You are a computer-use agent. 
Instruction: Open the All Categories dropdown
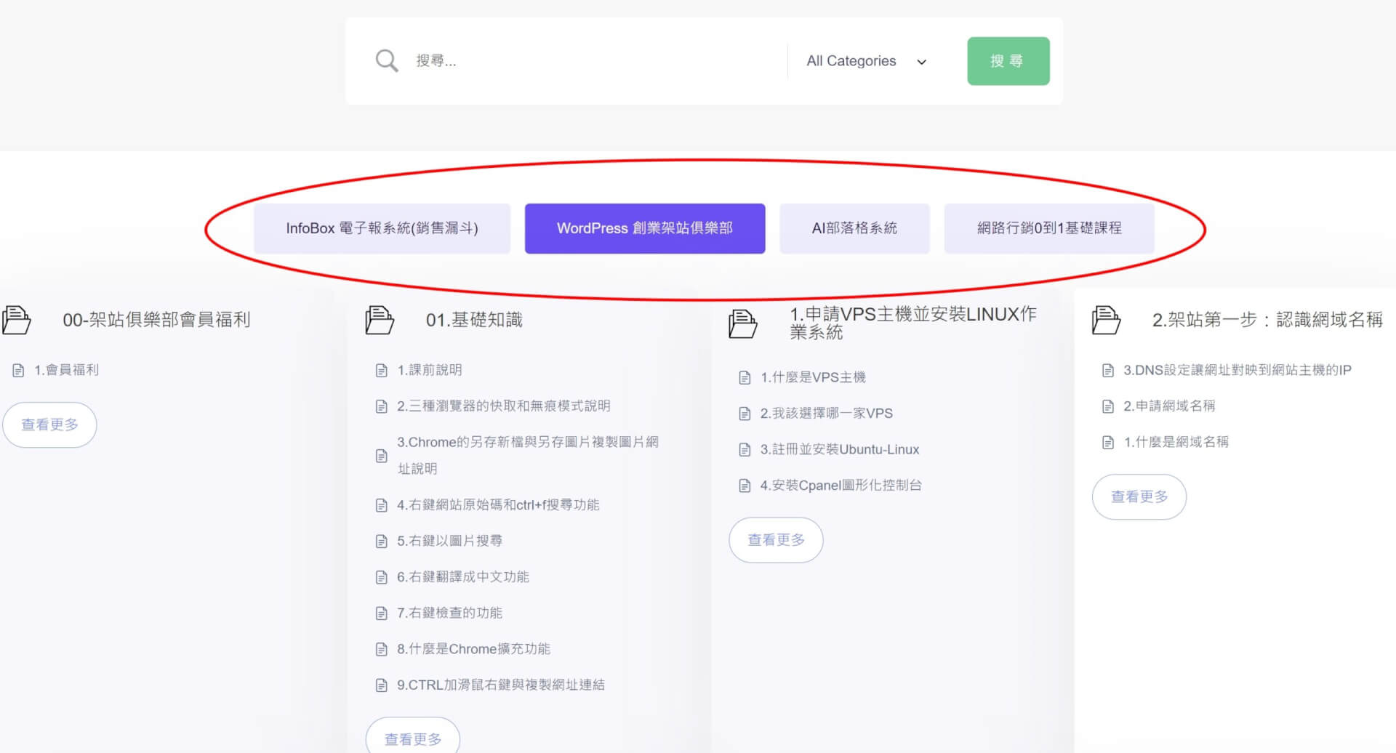pyautogui.click(x=867, y=61)
